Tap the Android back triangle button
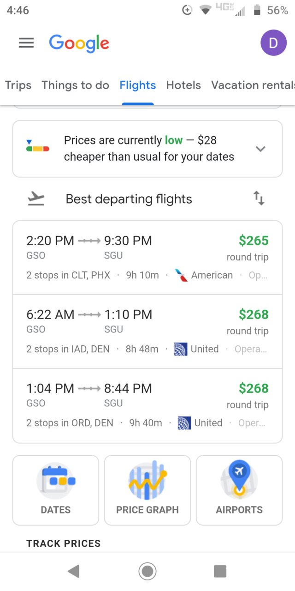The height and width of the screenshot is (591, 295). point(74,571)
